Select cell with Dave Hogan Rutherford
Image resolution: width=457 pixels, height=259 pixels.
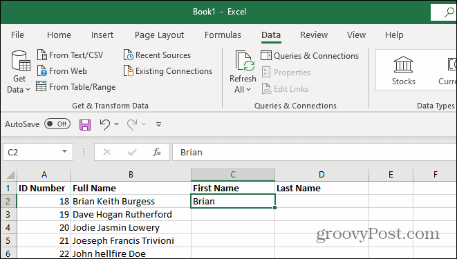[x=131, y=215]
